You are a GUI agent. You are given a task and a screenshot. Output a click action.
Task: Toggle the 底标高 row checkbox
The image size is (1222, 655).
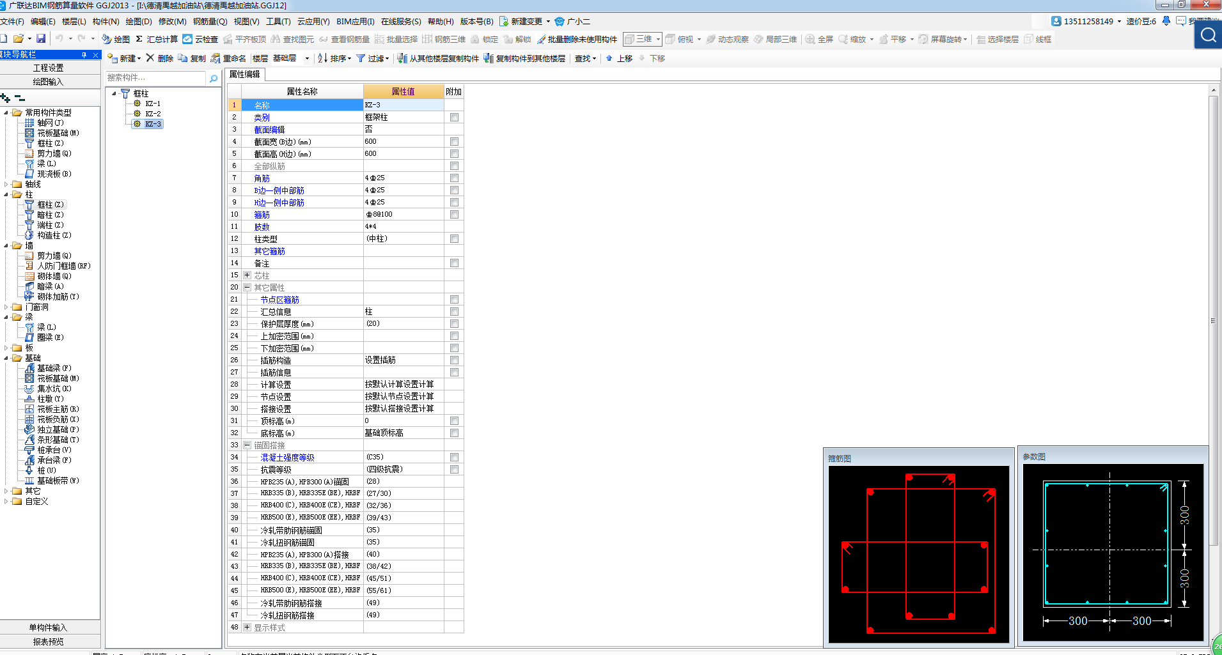454,433
